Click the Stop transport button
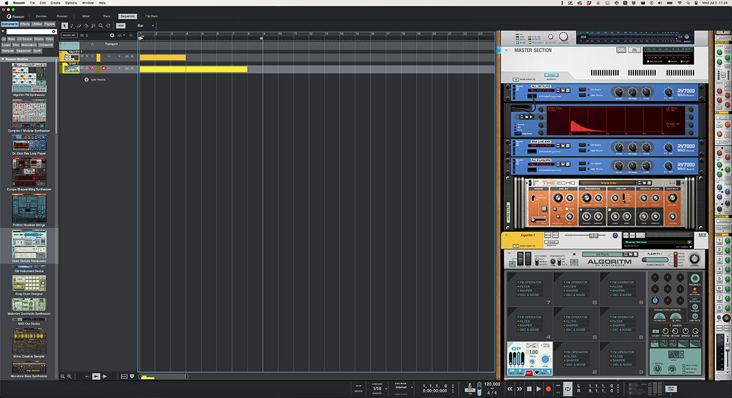Screen dimensions: 732x398 (529, 388)
